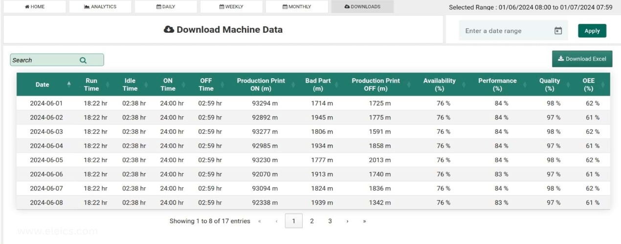This screenshot has height=244, width=621.
Task: Open the HOME tab
Action: [x=35, y=7]
